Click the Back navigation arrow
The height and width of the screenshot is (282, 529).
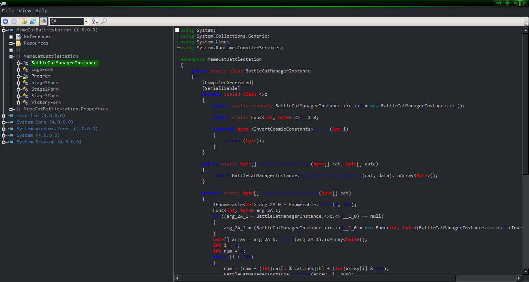(5, 21)
